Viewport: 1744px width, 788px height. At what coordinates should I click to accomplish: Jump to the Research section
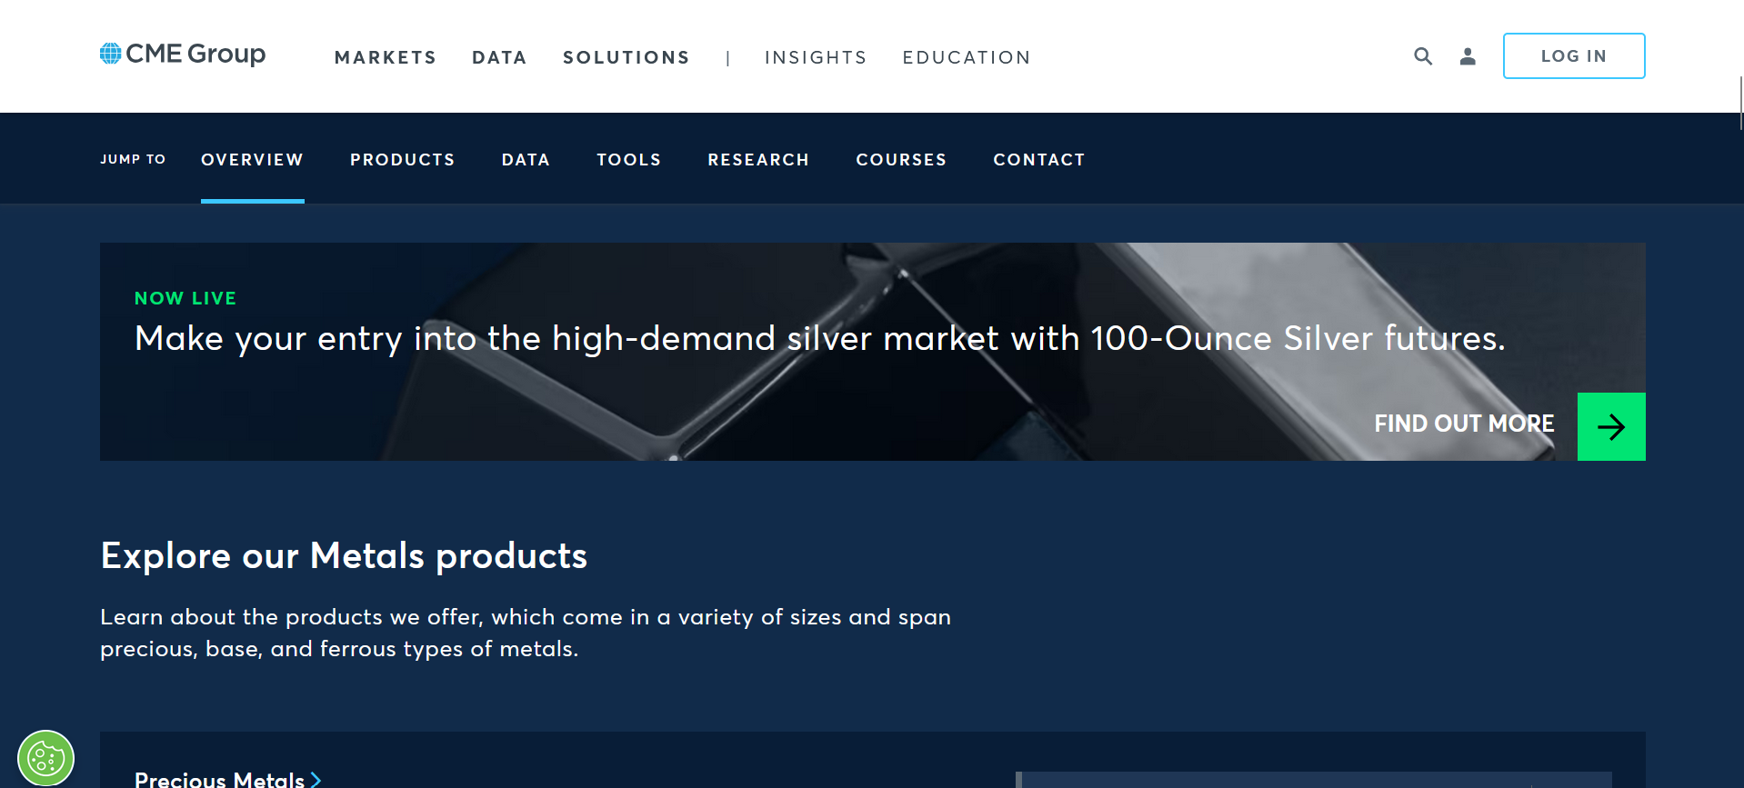758,160
